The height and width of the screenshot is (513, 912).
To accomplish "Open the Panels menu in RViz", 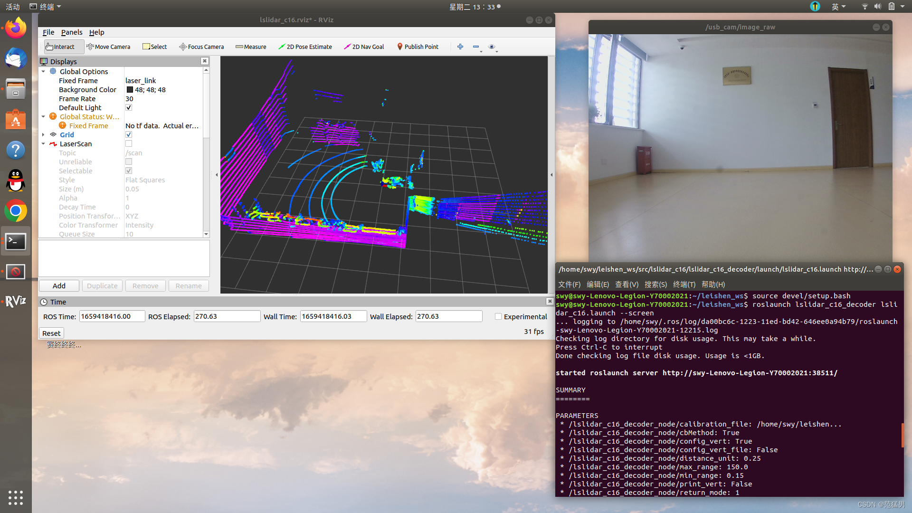I will [x=72, y=32].
